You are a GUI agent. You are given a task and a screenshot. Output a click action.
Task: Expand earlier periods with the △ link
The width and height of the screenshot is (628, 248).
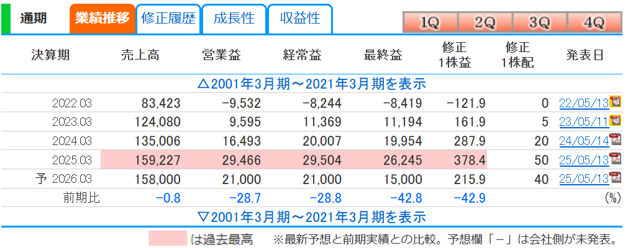point(311,84)
